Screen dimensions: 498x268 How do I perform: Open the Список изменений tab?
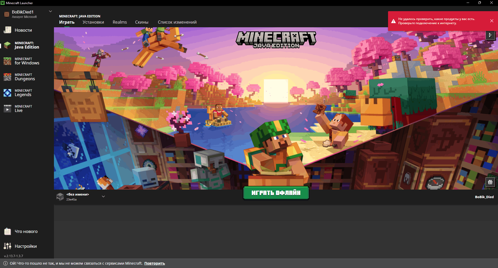177,22
